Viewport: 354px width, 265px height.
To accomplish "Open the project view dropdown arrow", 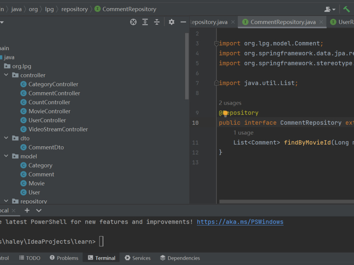I will tap(2, 22).
